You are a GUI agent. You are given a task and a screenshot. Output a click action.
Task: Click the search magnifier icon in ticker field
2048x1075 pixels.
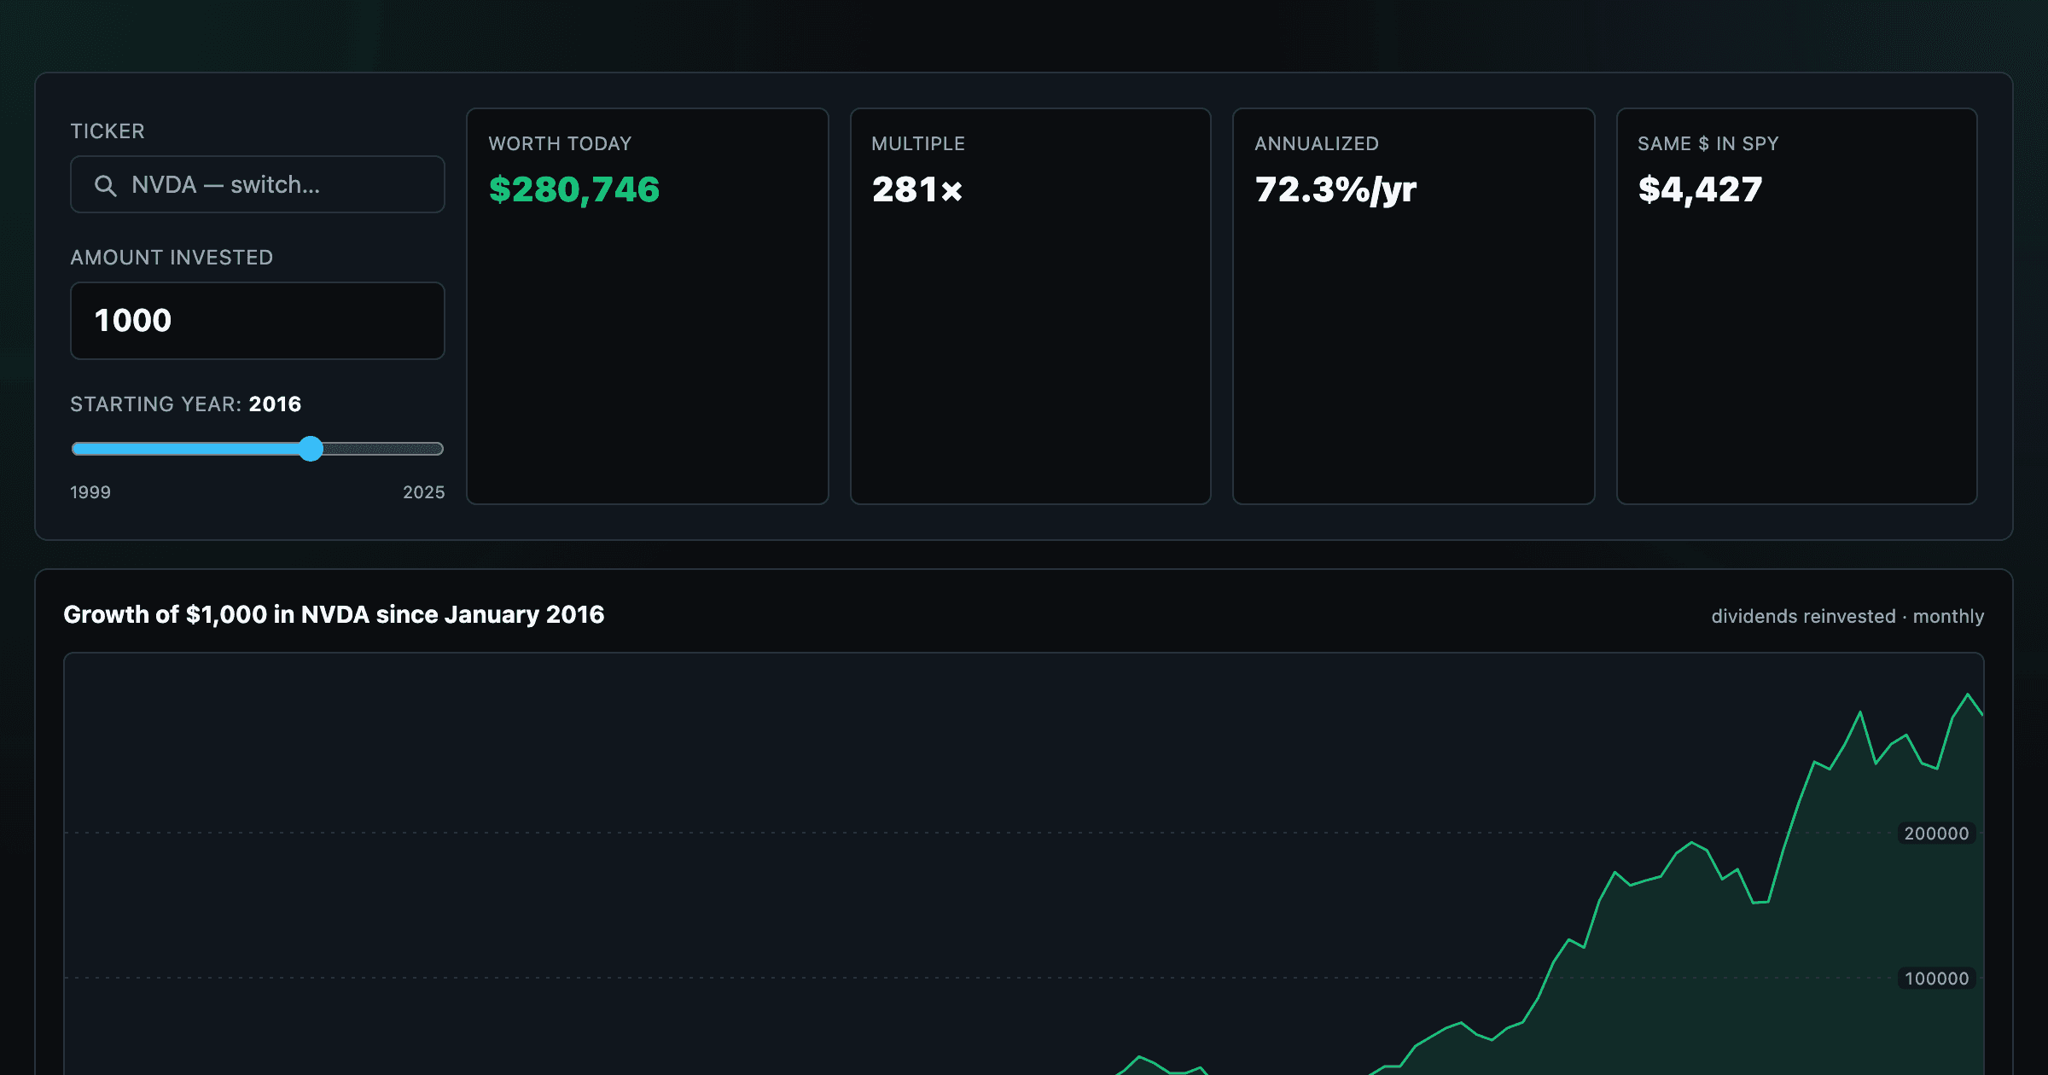pos(105,185)
